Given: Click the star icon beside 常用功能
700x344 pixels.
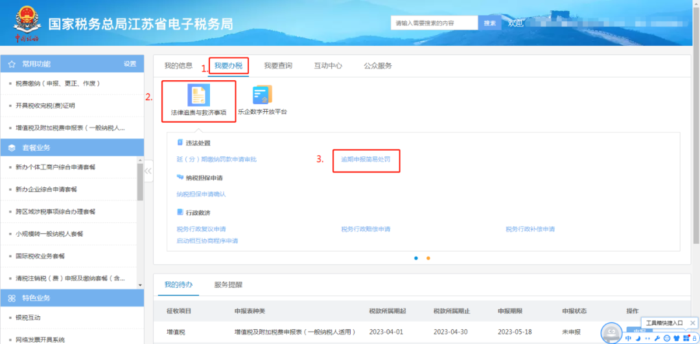Looking at the screenshot, I should (x=12, y=64).
